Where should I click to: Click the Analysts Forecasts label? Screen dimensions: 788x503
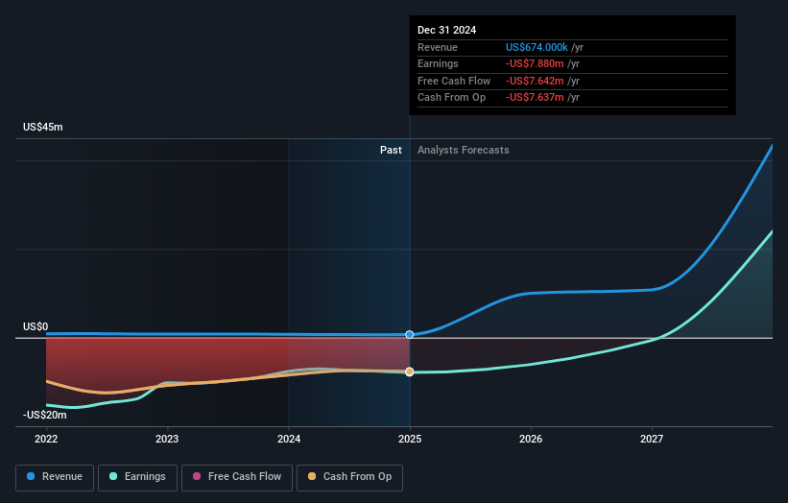pos(464,151)
